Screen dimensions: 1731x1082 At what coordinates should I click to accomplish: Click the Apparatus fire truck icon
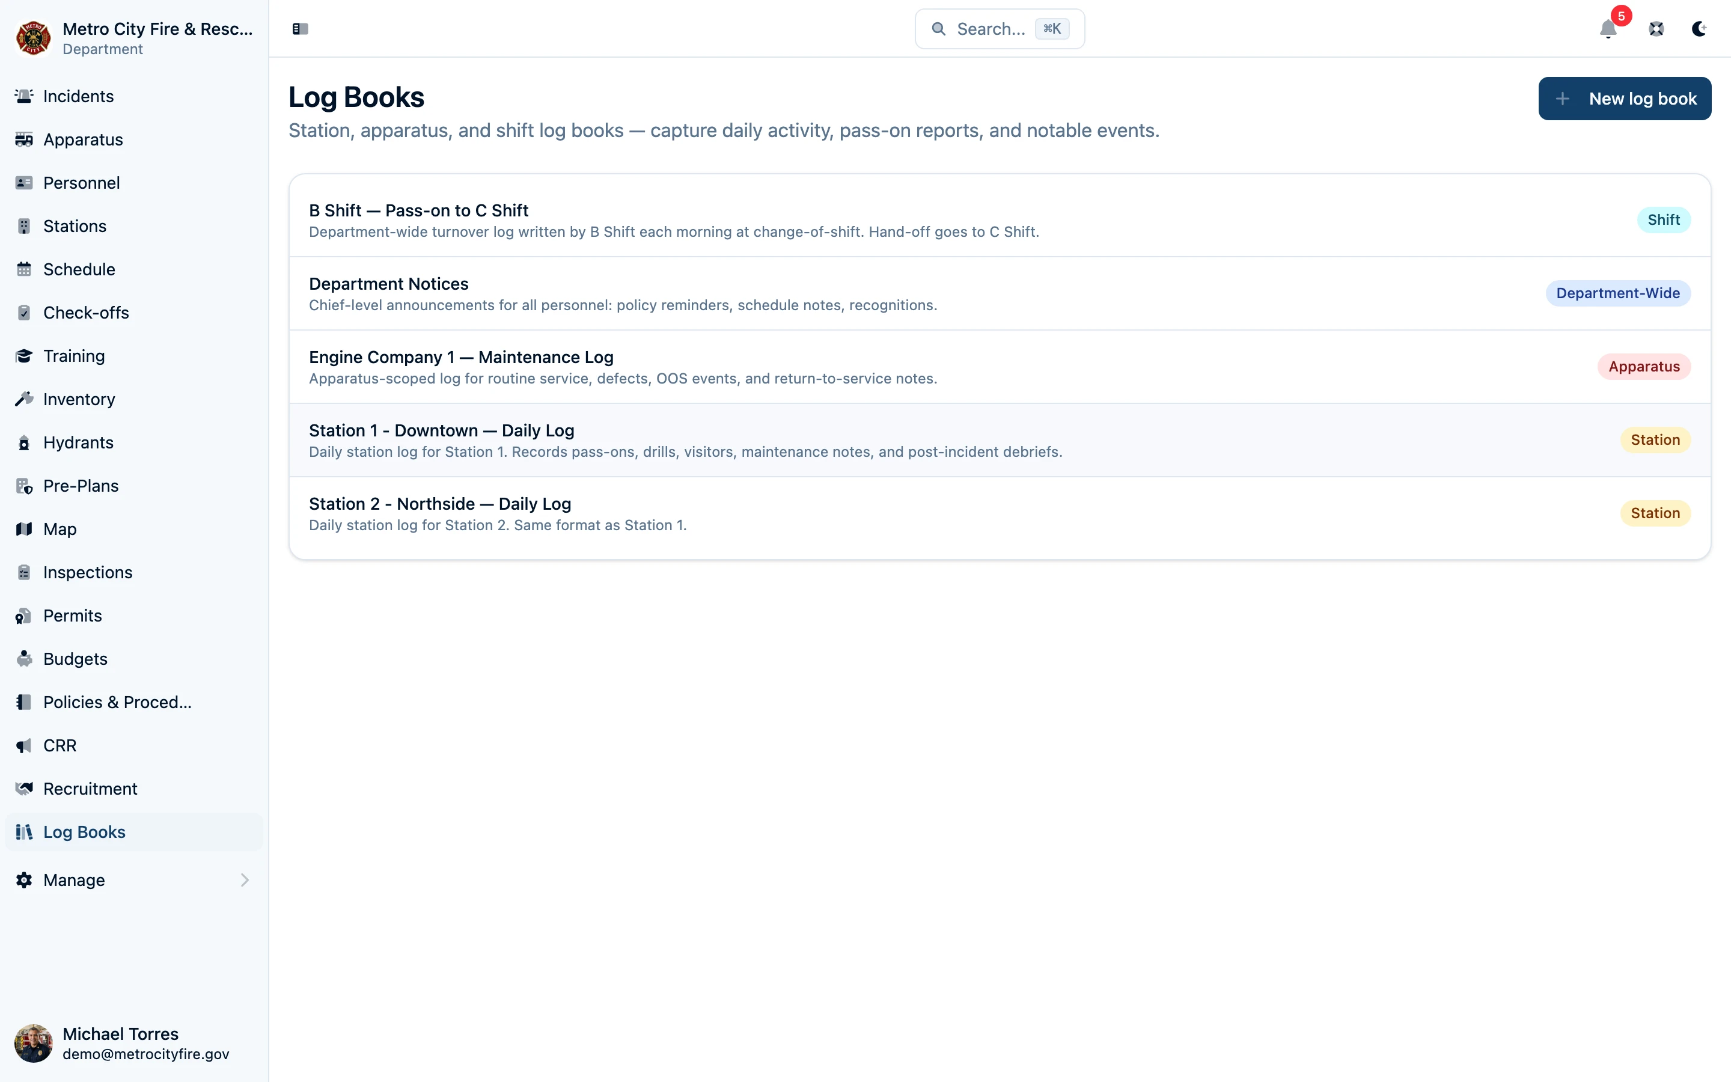coord(23,139)
